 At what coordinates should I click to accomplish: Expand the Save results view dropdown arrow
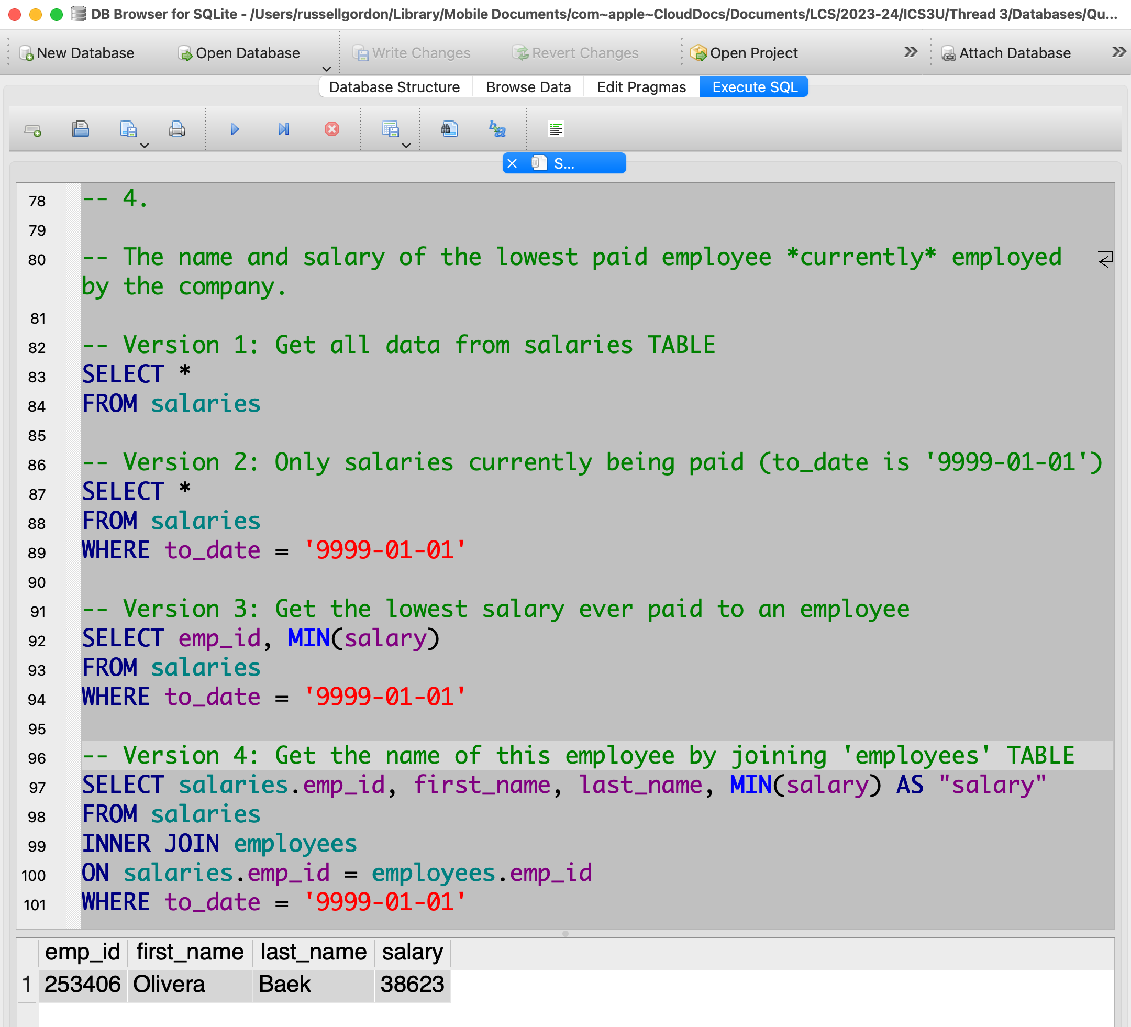tap(406, 146)
